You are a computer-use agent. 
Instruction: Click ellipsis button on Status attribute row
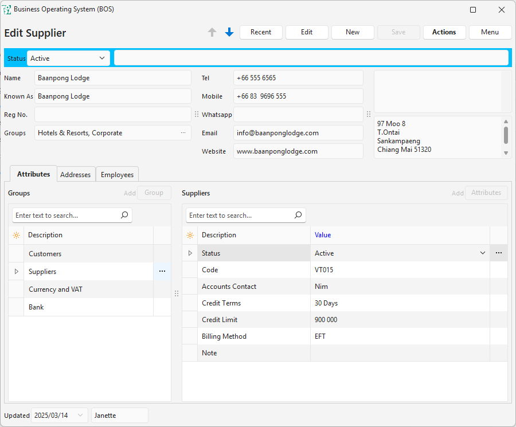coord(498,253)
